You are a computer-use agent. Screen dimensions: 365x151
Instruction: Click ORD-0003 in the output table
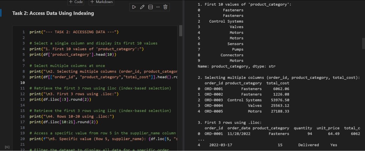click(x=214, y=100)
